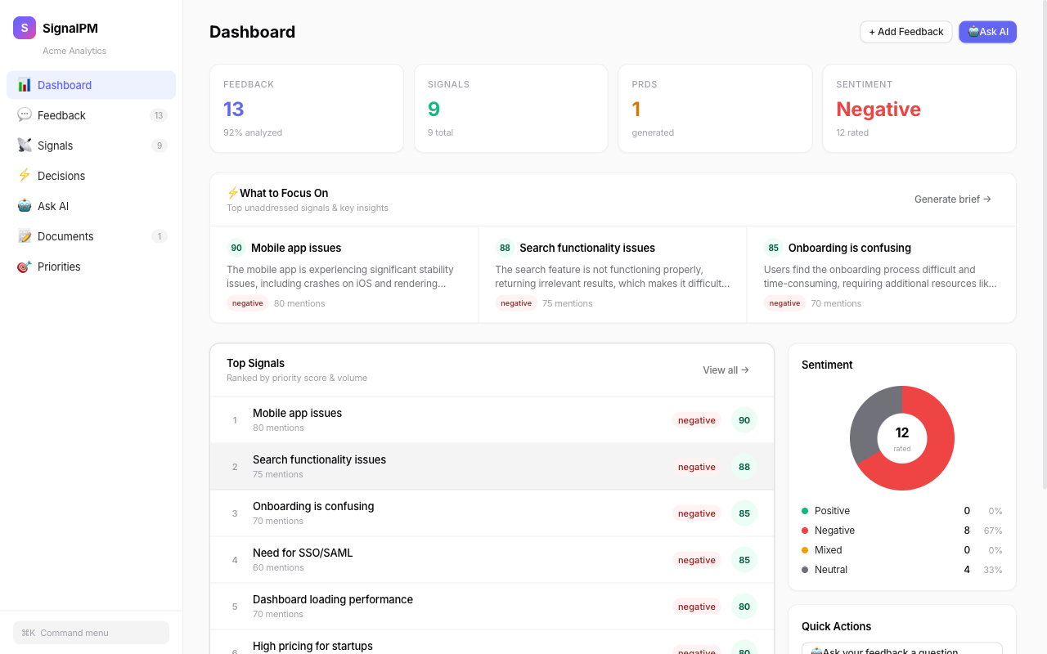This screenshot has width=1047, height=654.
Task: Click the Ask your feedback a question field
Action: 900,650
